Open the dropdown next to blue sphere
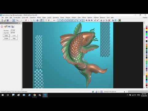Screen dimensions: 148x111 coord(39,21)
